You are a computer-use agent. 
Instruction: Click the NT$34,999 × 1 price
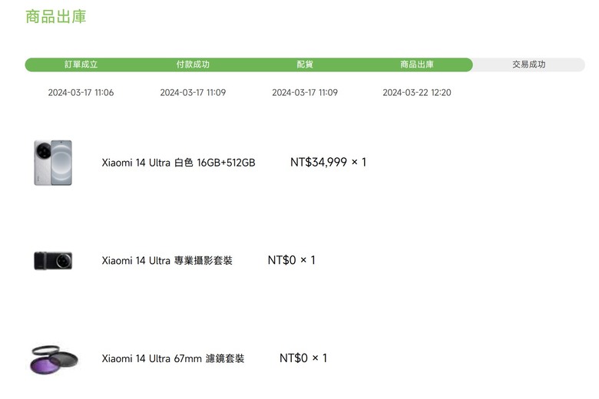point(328,162)
